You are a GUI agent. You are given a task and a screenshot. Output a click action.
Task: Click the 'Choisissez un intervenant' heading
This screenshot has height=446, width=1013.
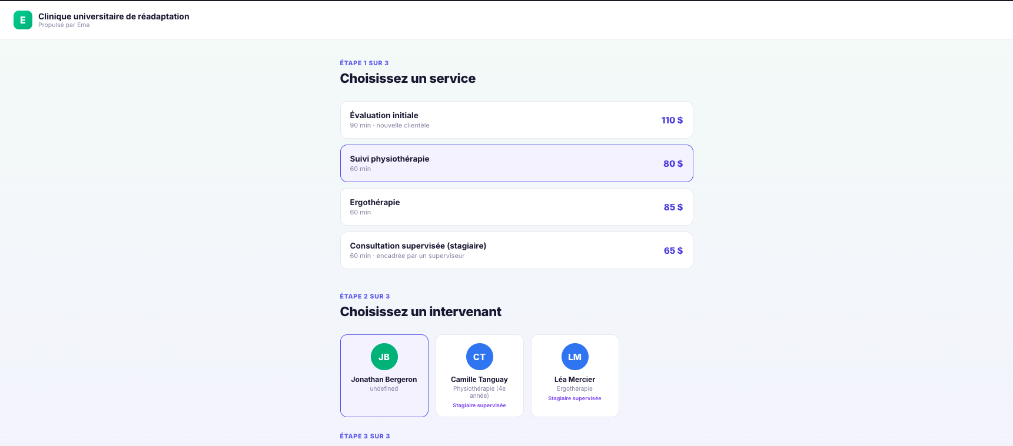pyautogui.click(x=421, y=311)
